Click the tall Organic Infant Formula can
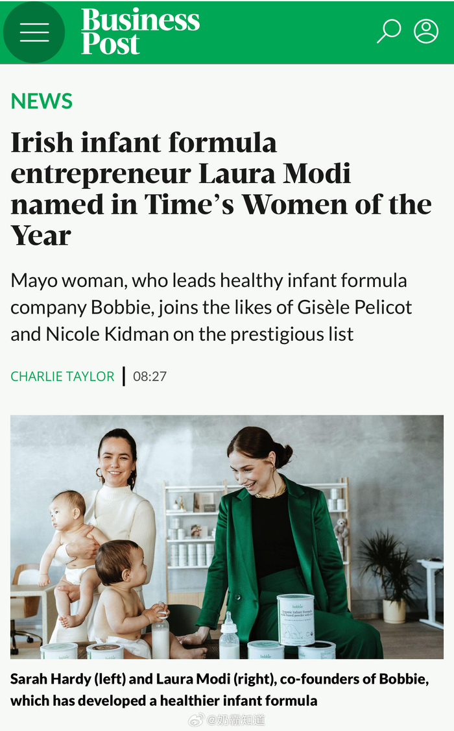This screenshot has width=454, height=731. (296, 619)
